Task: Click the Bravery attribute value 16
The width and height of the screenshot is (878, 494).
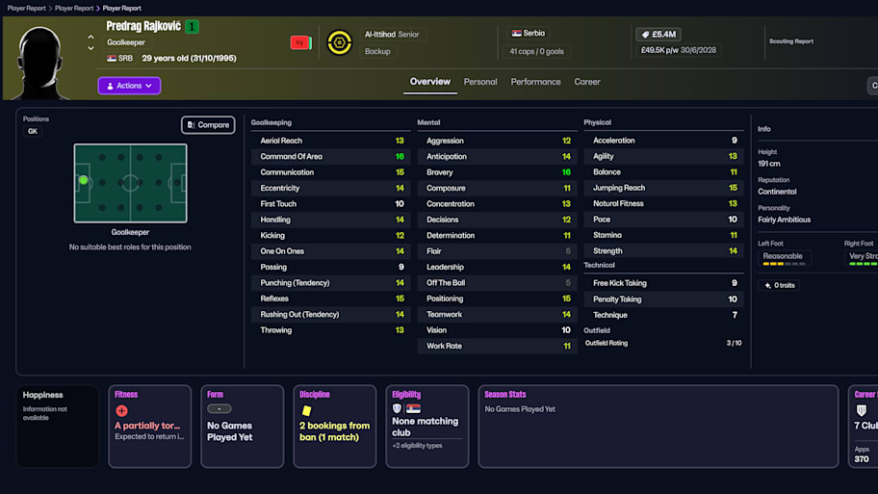Action: tap(566, 172)
